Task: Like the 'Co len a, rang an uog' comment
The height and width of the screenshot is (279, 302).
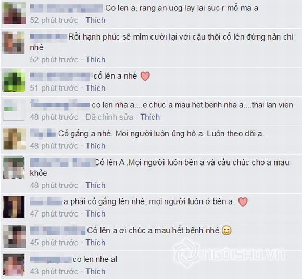Action: 95,20
